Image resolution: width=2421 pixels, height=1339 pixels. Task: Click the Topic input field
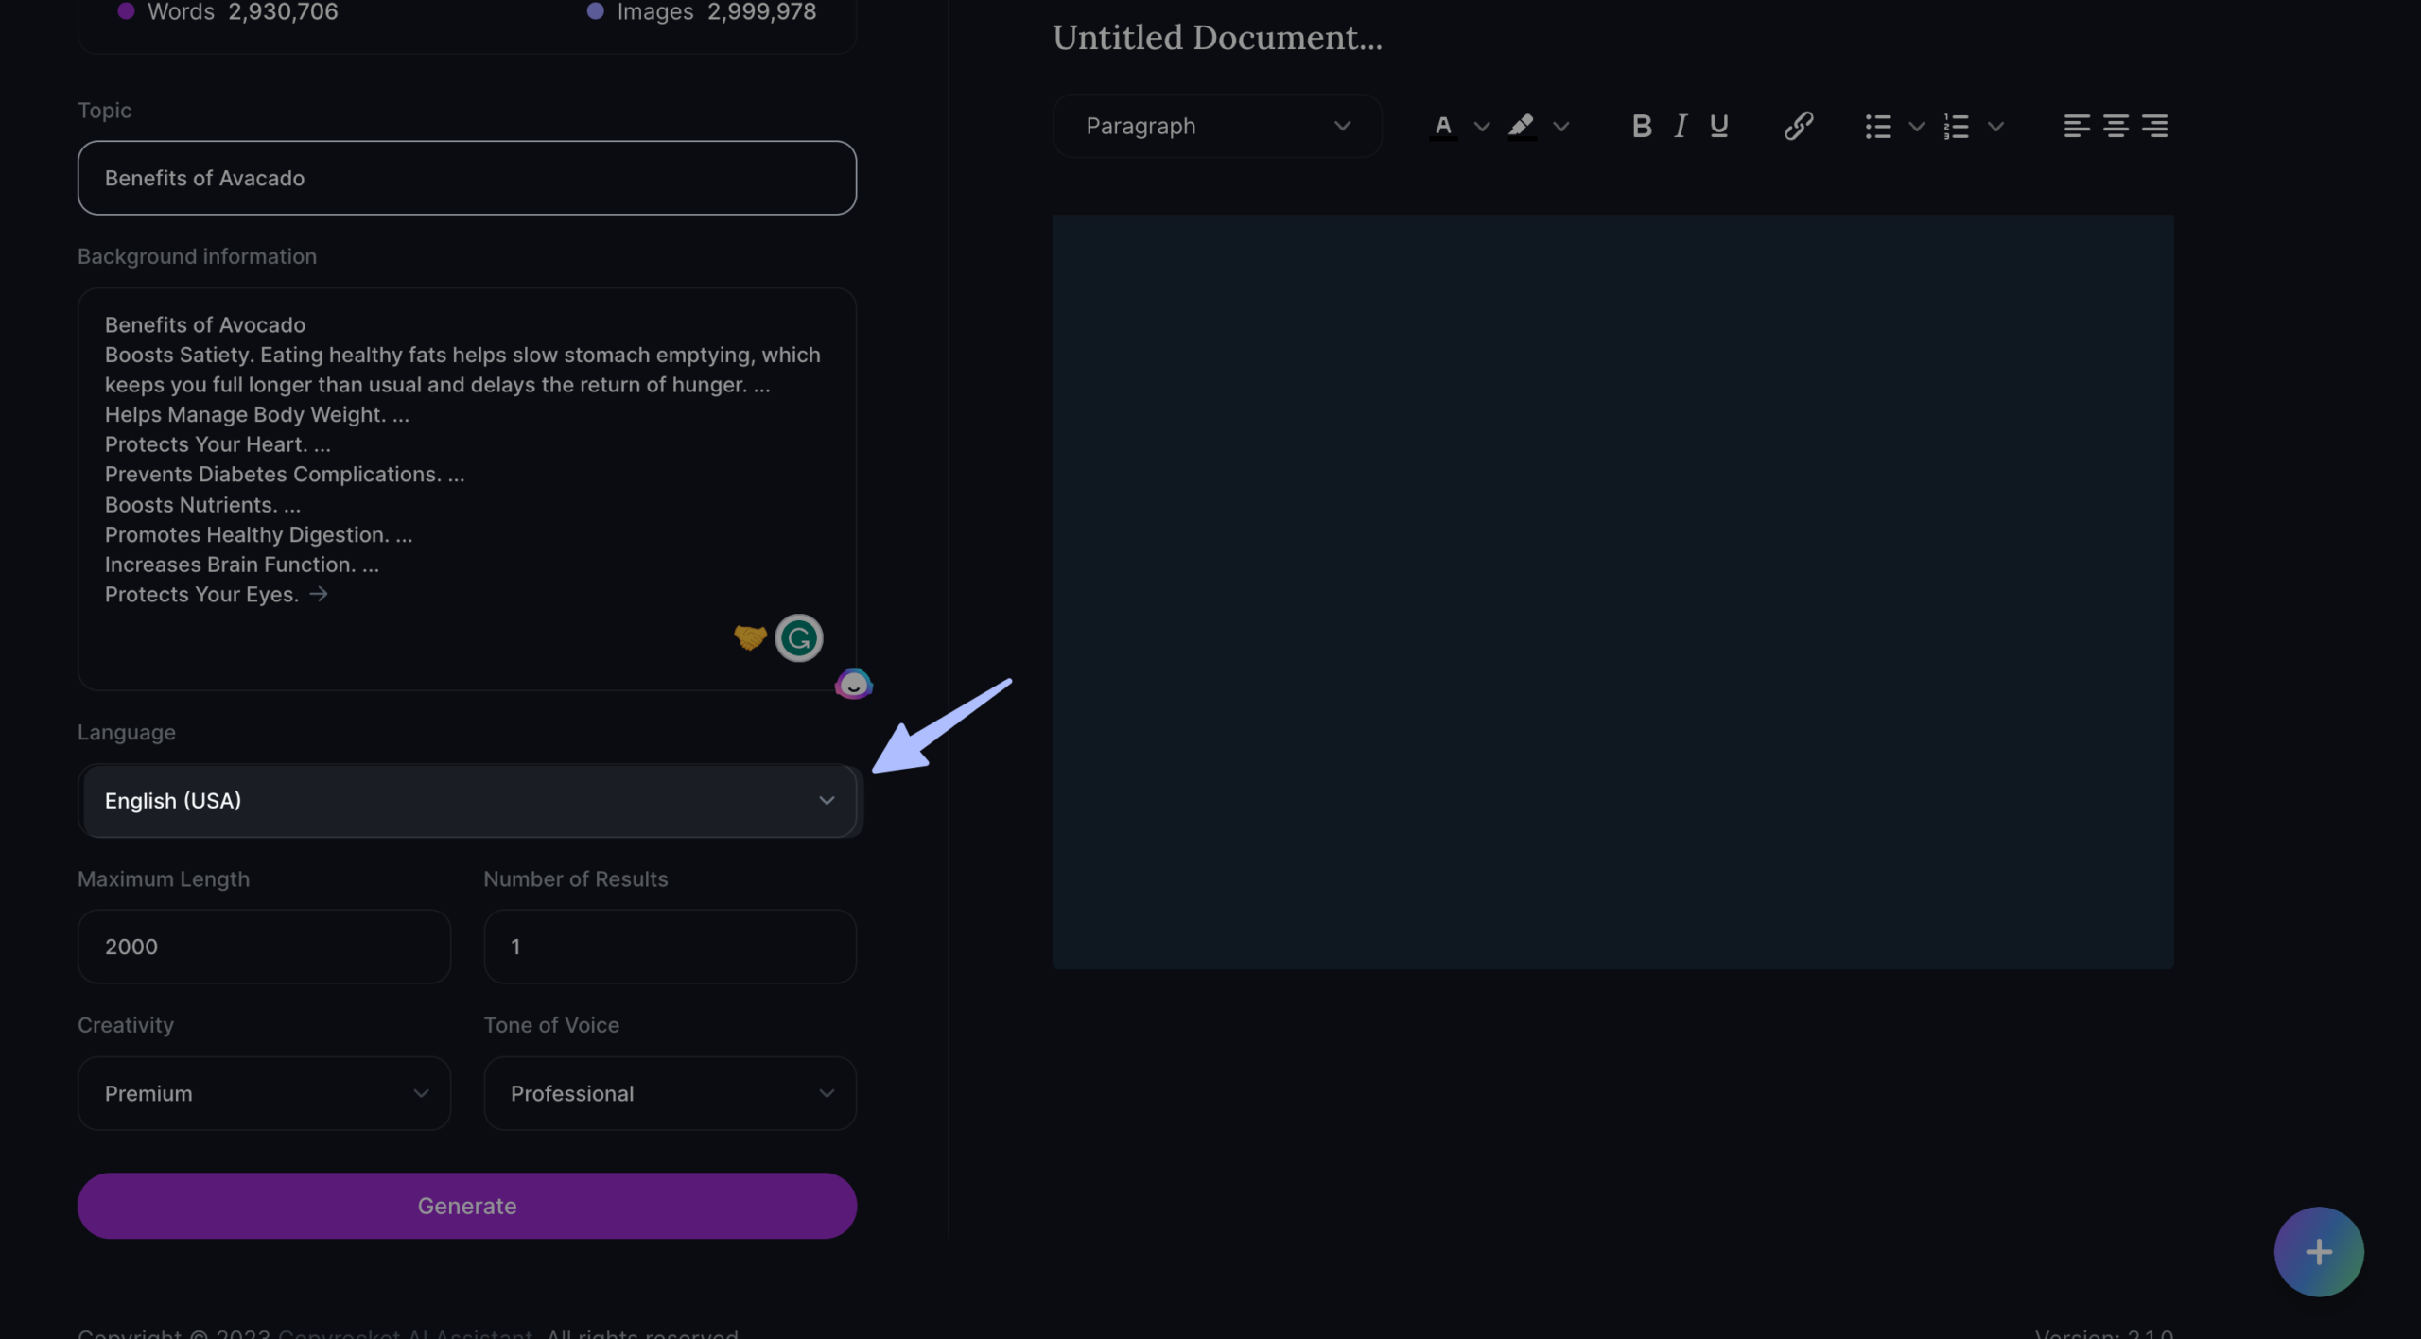click(x=467, y=178)
